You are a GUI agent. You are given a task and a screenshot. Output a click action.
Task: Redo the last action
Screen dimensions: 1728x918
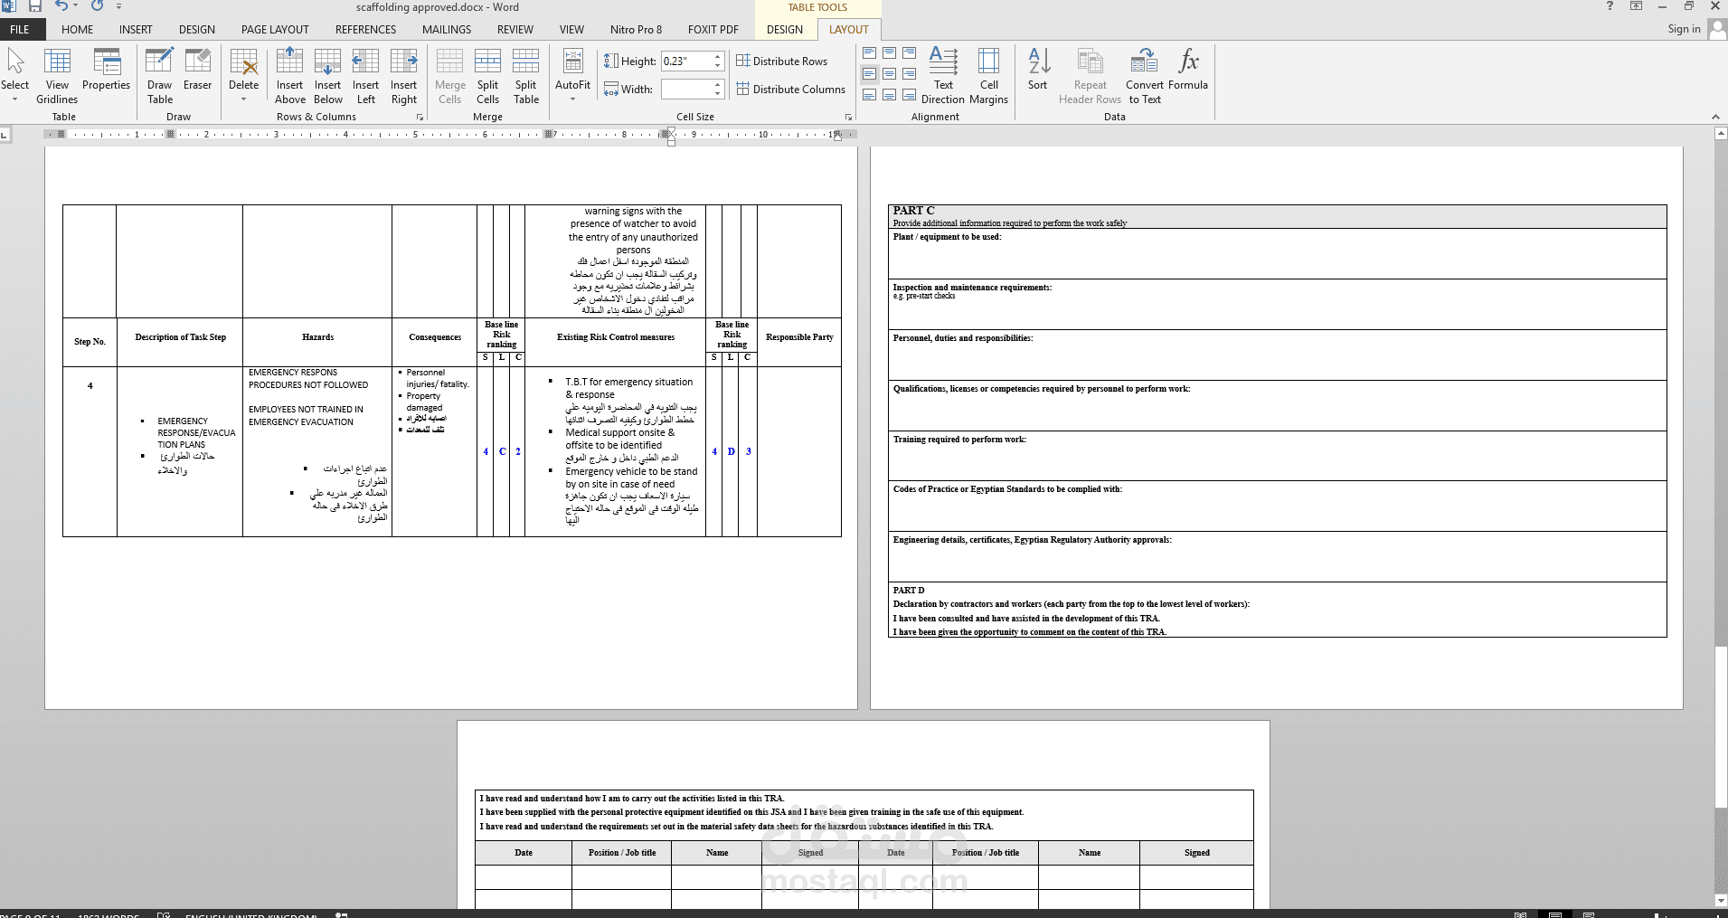click(97, 6)
